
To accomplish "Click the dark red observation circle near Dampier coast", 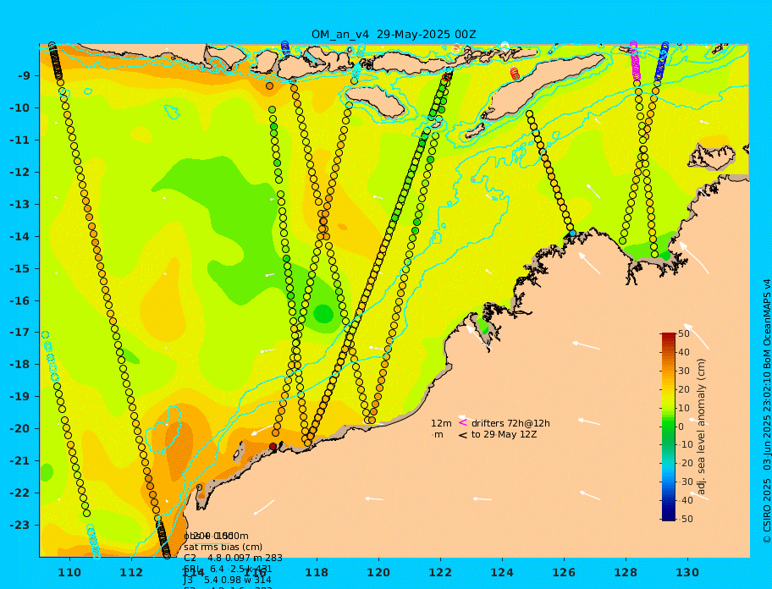I will pos(273,446).
